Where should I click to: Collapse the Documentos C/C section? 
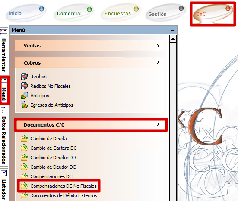tap(158, 124)
